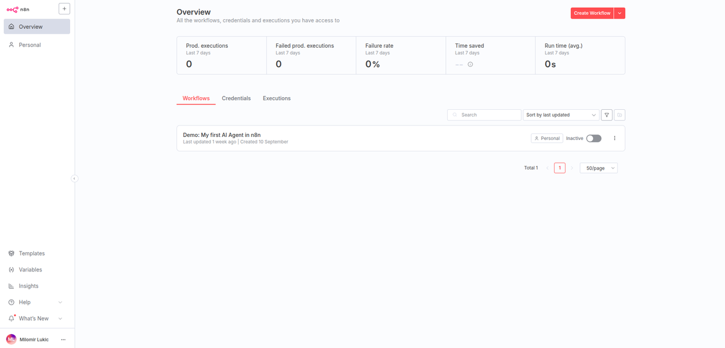Open the filter options beside the sort dropdown
Screen dimensions: 725x348
(607, 115)
